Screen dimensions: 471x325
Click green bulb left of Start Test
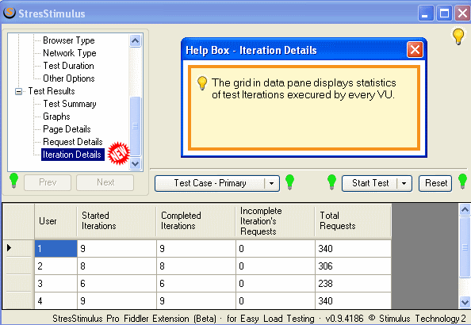(331, 182)
